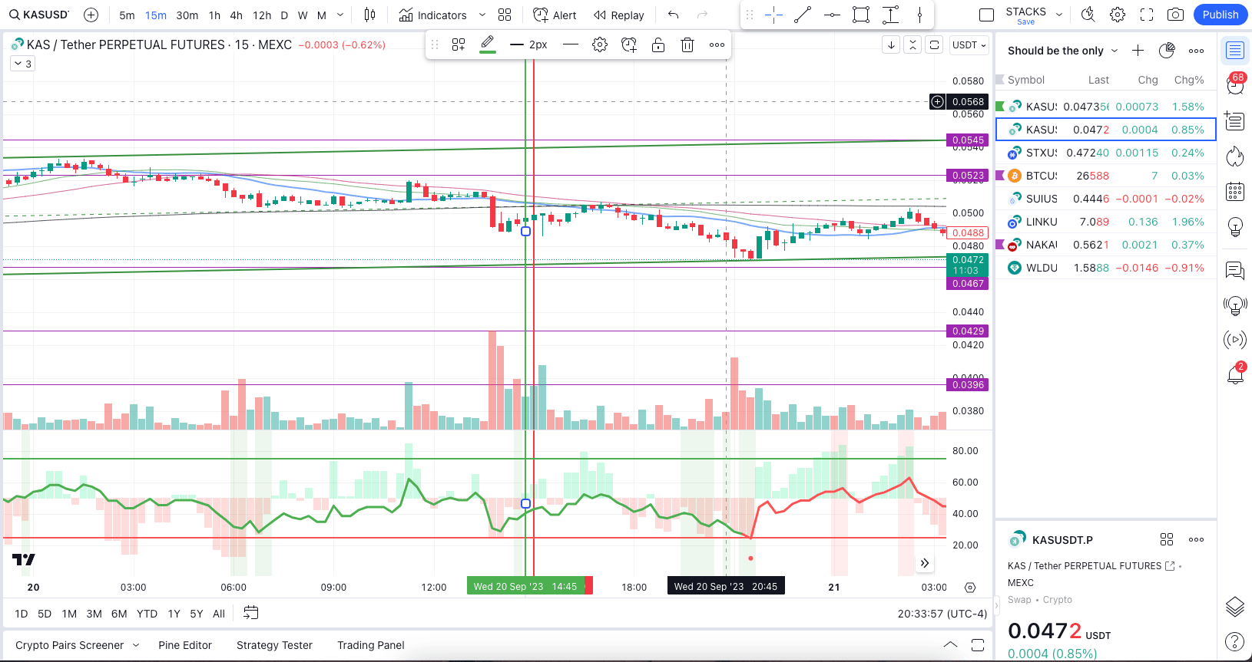
Task: Open the alerts bell in right sidebar
Action: [x=1234, y=374]
